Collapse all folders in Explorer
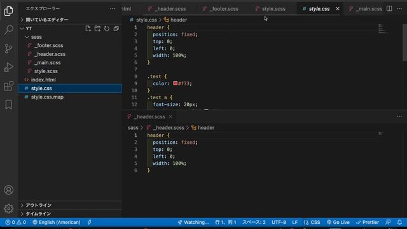 116,29
